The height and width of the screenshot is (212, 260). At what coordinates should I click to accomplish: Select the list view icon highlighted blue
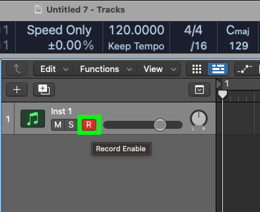click(218, 69)
